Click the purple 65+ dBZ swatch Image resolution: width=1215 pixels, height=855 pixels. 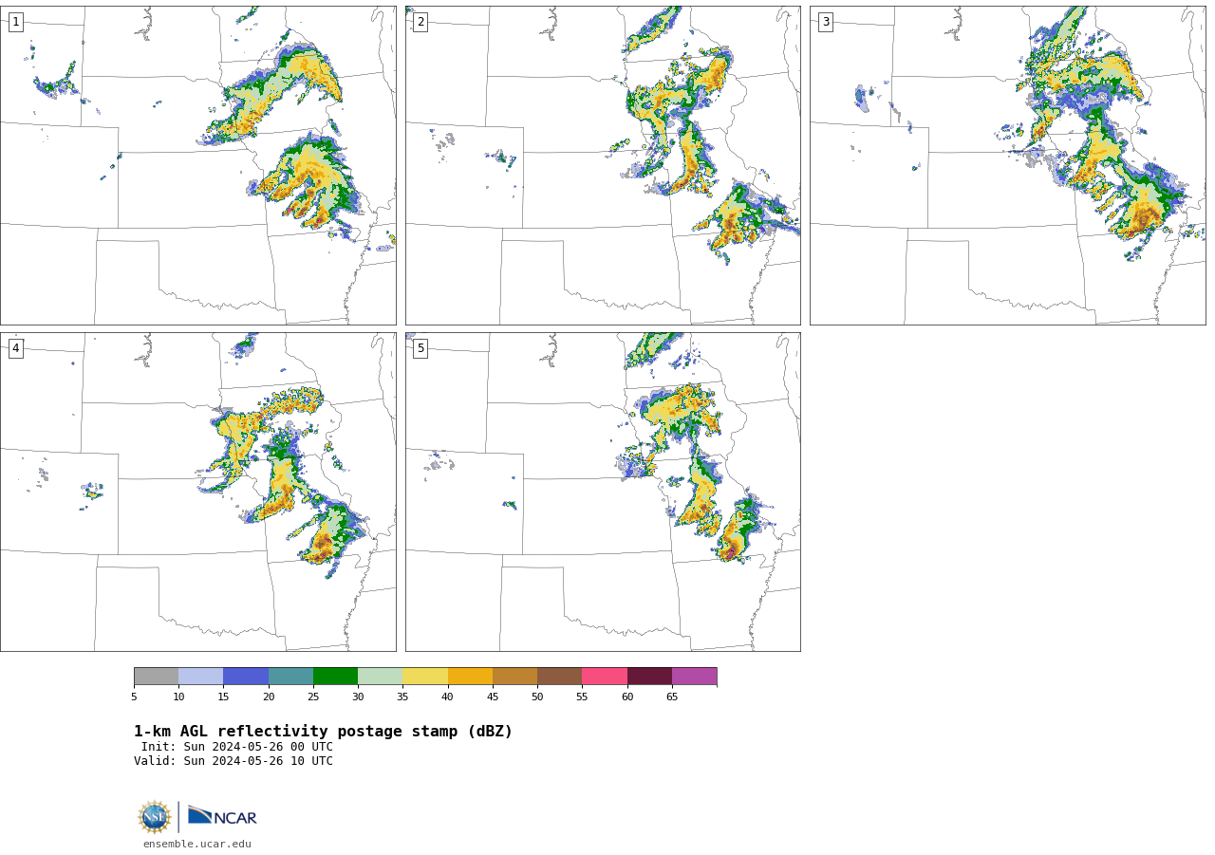[694, 676]
